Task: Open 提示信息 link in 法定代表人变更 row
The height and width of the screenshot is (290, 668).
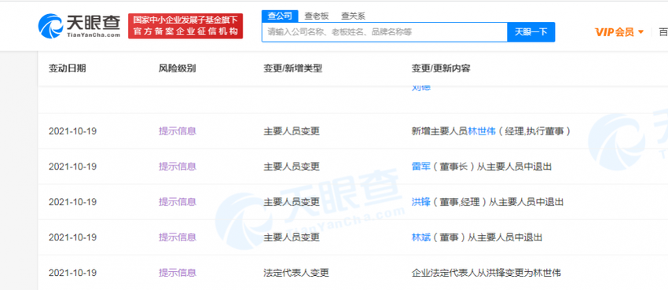Action: 178,273
